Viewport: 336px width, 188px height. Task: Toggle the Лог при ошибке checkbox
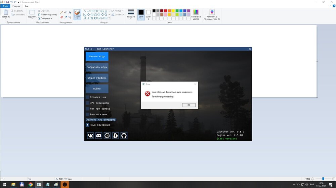(x=87, y=109)
